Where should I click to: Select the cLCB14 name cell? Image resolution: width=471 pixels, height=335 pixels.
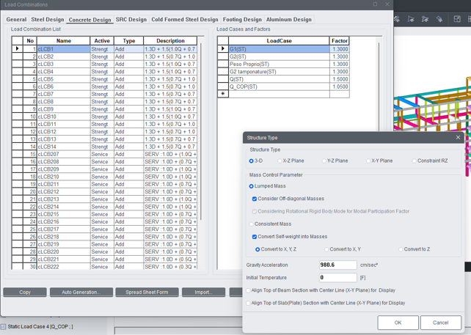click(63, 147)
